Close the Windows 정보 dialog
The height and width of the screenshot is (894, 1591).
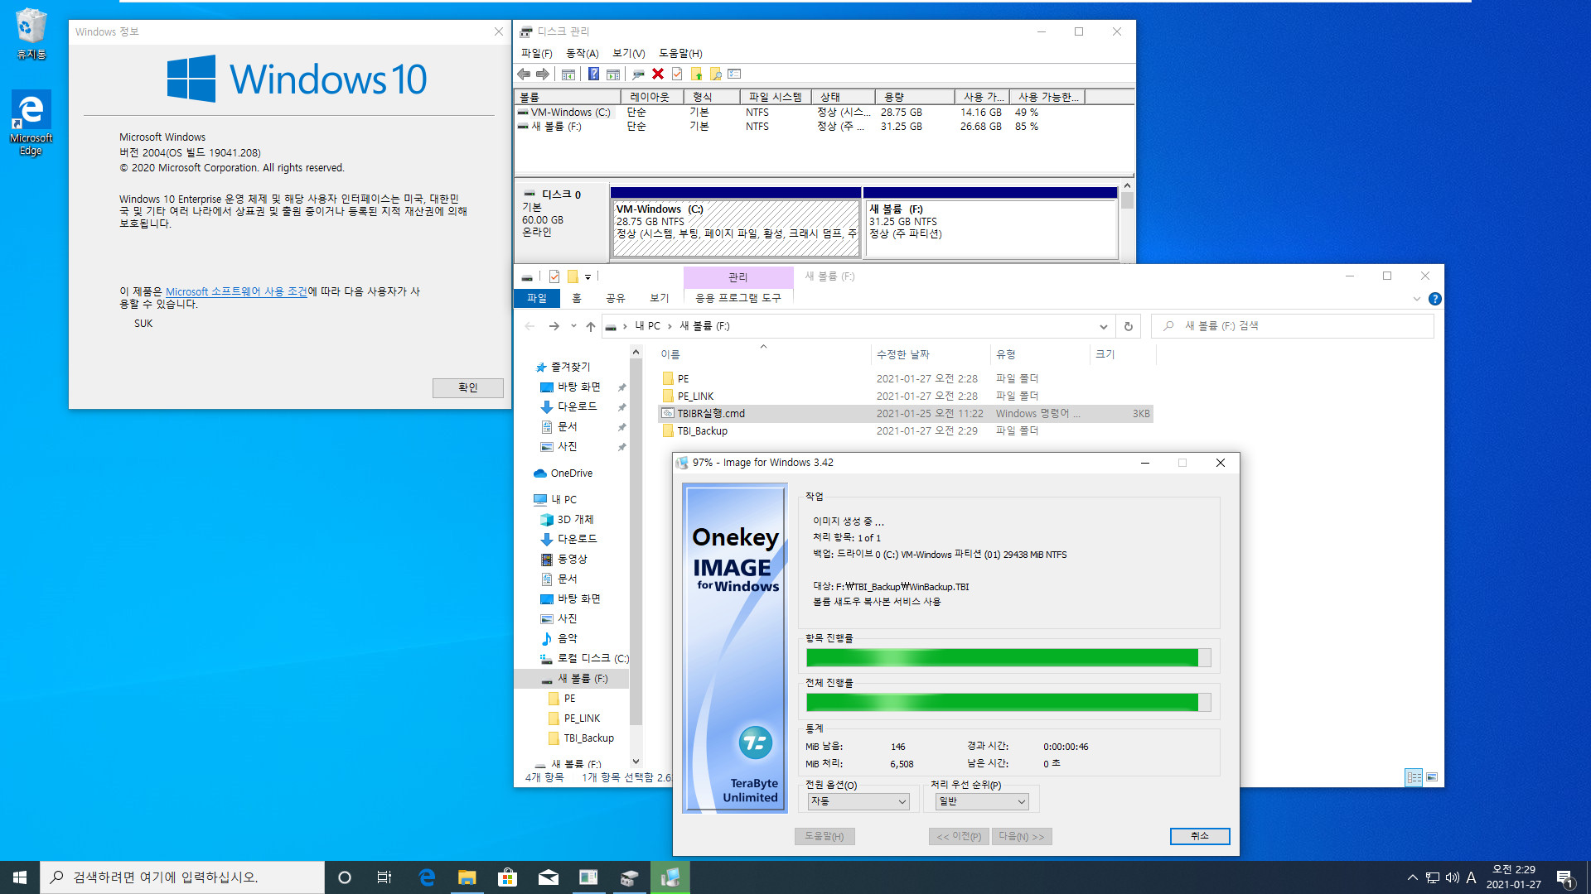498,31
